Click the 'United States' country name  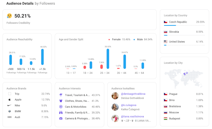(177, 42)
